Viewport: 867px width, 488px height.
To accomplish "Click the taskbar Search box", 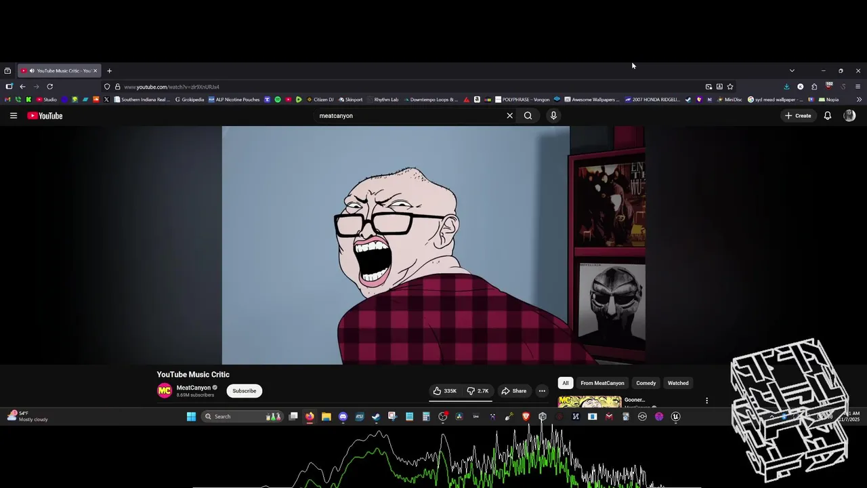I will pyautogui.click(x=242, y=417).
